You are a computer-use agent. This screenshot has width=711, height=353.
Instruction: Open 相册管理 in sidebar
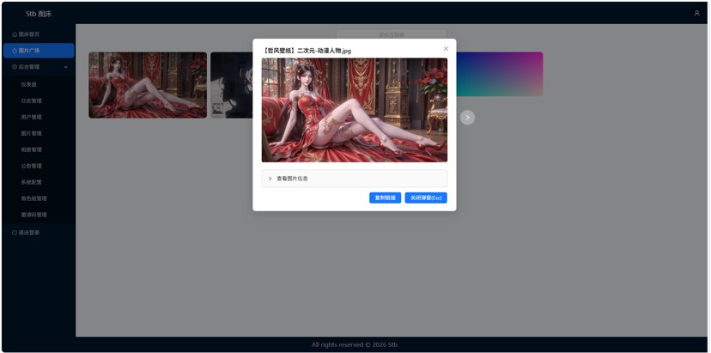31,149
